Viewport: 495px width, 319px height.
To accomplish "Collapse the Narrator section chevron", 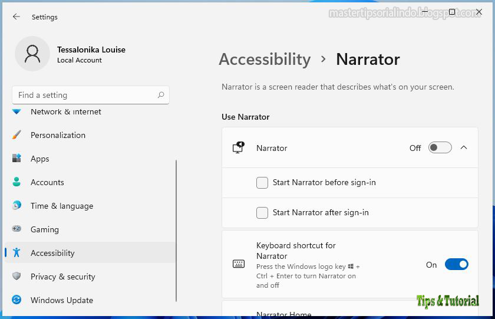I will 464,148.
